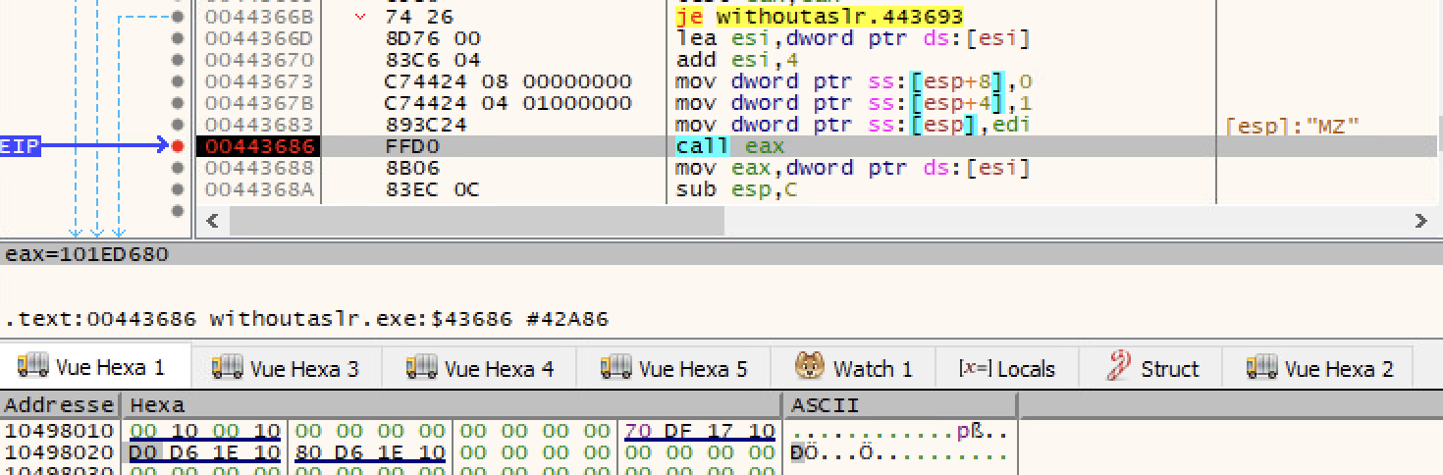Click the disassembly scrollbar right arrow
Viewport: 1443px width, 475px height.
tap(1420, 222)
